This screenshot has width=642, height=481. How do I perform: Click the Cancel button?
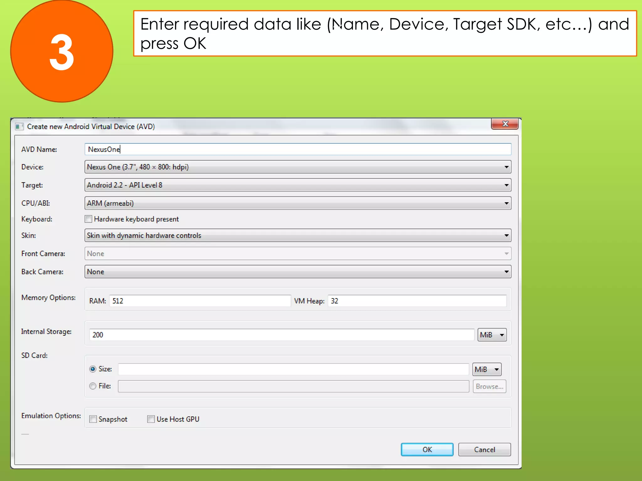click(485, 450)
